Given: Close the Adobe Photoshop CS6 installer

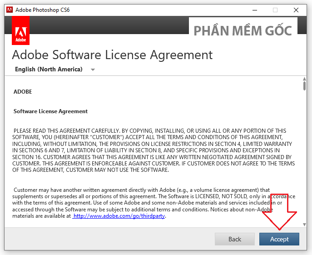Looking at the screenshot, I should tap(296, 10).
